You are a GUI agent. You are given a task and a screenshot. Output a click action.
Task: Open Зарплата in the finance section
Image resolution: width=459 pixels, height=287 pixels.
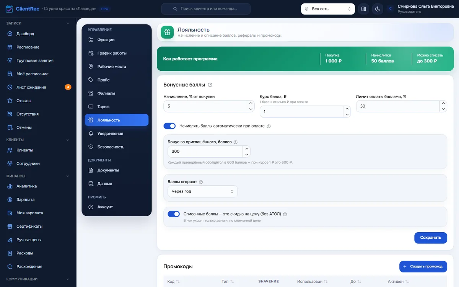[x=38, y=199]
